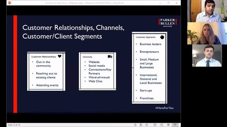227x127 pixels.
Task: Click the 'Website' bullet
Action: pyautogui.click(x=94, y=62)
